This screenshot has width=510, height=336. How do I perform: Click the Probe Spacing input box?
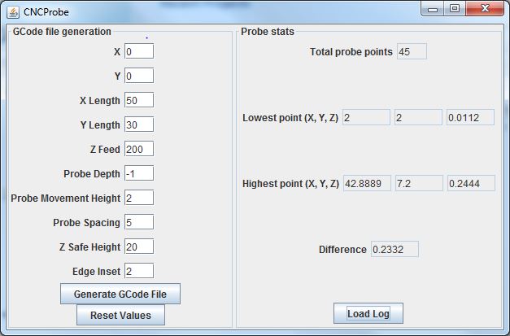[139, 222]
